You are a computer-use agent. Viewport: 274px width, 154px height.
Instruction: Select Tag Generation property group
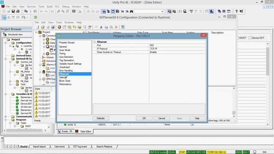tap(67, 60)
